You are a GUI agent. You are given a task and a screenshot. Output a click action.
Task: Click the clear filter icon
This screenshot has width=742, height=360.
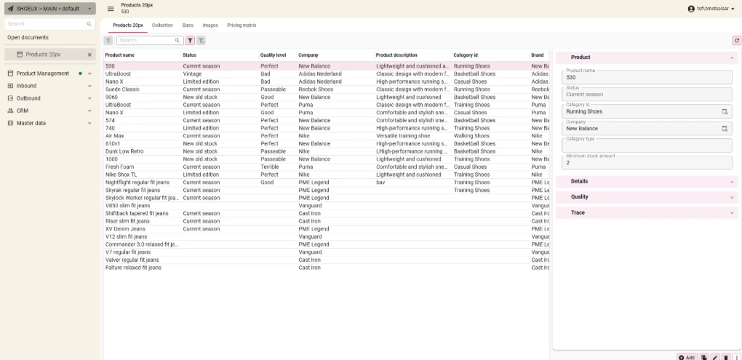(x=201, y=41)
